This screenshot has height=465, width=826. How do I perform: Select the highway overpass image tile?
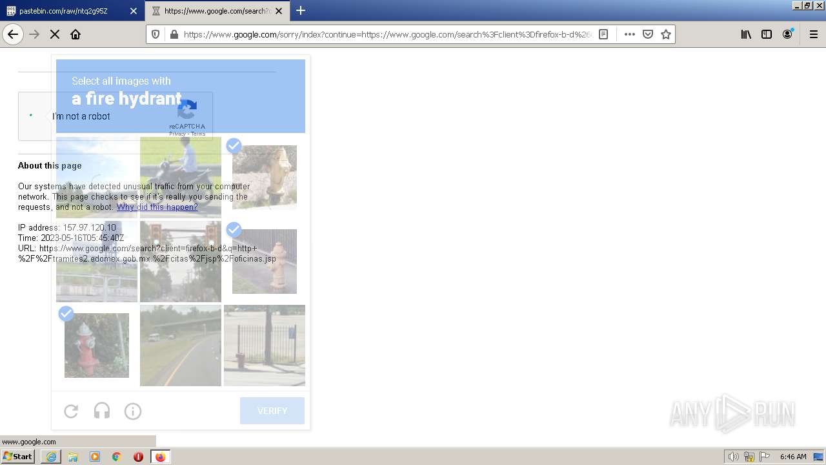[x=181, y=346]
